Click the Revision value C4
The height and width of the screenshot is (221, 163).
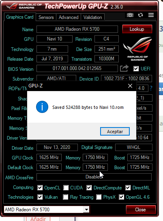[107, 39]
